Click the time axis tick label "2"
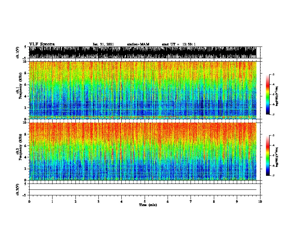 click(x=75, y=202)
